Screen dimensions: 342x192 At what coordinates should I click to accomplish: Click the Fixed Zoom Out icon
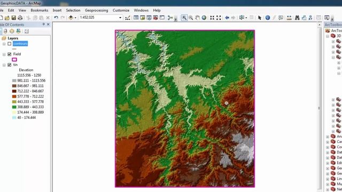[x=219, y=18]
